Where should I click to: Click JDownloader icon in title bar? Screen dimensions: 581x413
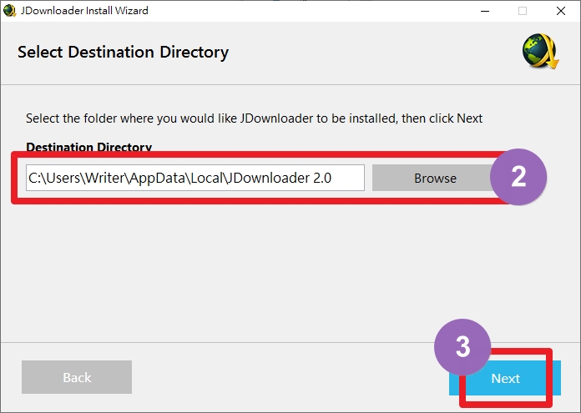[9, 10]
